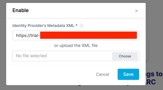Click the info icon beside Metadata XML
The height and width of the screenshot is (90, 163).
[x=81, y=25]
